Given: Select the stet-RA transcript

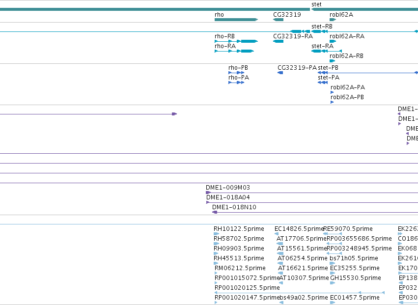Looking at the screenshot, I should [x=327, y=51].
